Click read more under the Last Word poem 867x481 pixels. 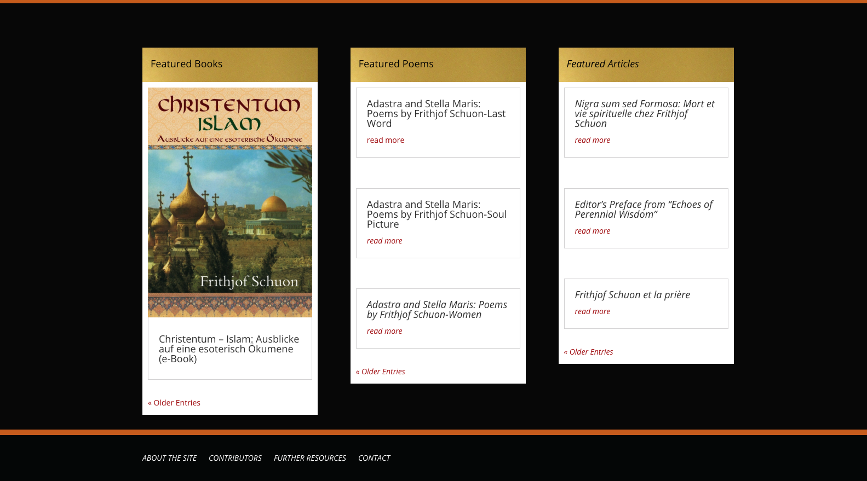point(386,140)
